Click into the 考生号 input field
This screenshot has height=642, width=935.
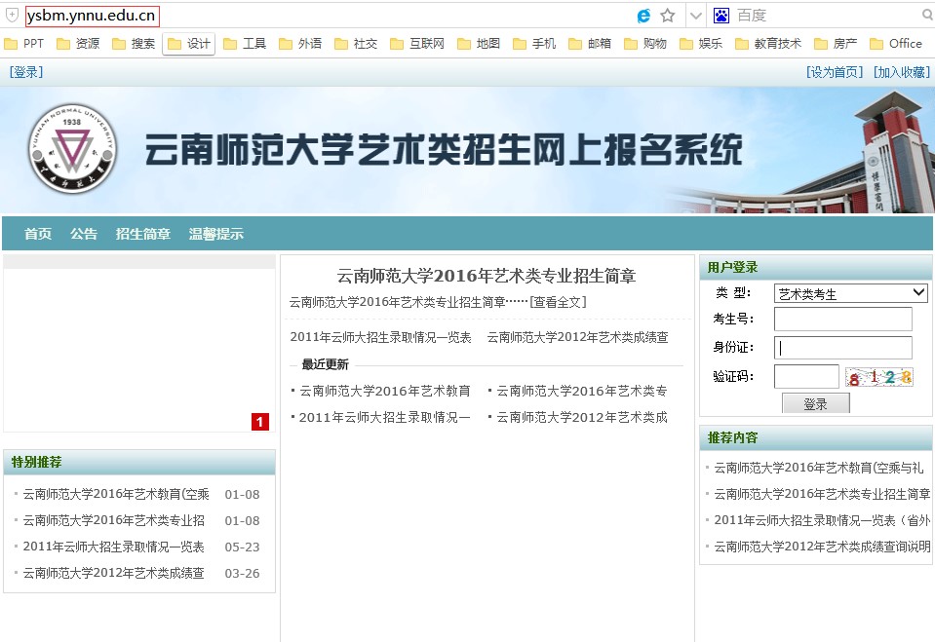pos(842,320)
